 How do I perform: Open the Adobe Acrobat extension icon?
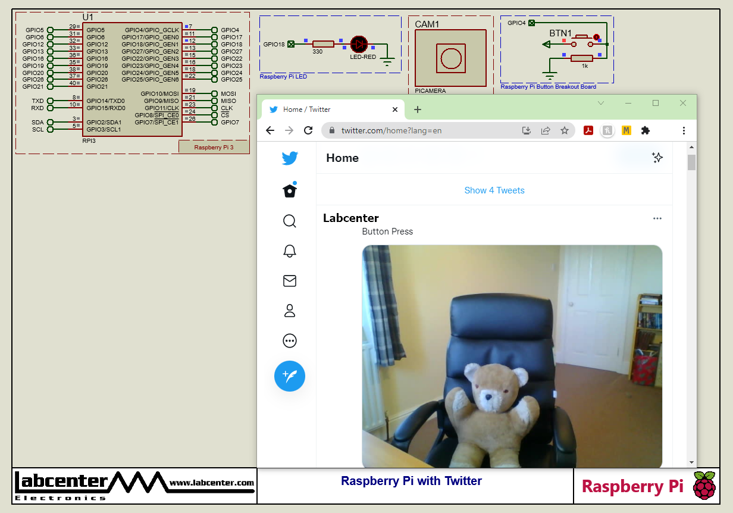click(588, 130)
